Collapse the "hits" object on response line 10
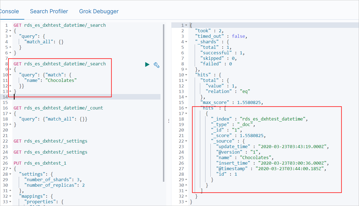The height and width of the screenshot is (206, 359). pos(186,75)
